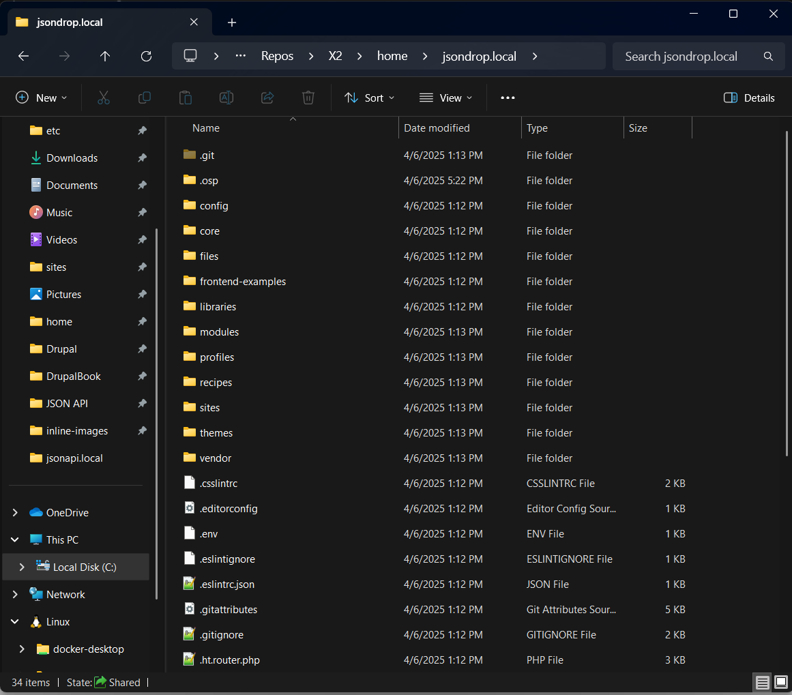Toggle the Details pane
Screen dimensions: 792x695
point(749,98)
